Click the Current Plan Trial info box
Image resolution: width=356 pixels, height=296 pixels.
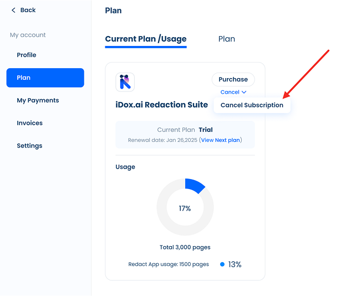pos(185,135)
